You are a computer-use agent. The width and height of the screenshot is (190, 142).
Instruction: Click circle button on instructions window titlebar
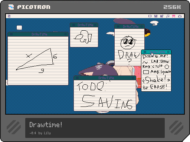[x=168, y=52]
